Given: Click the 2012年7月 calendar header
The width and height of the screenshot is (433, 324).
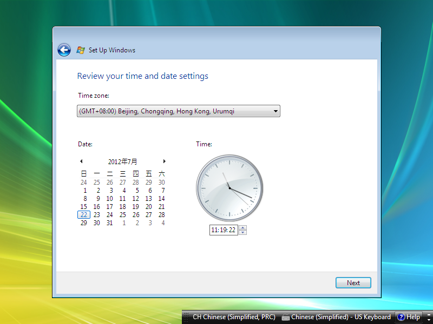Looking at the screenshot, I should [122, 161].
